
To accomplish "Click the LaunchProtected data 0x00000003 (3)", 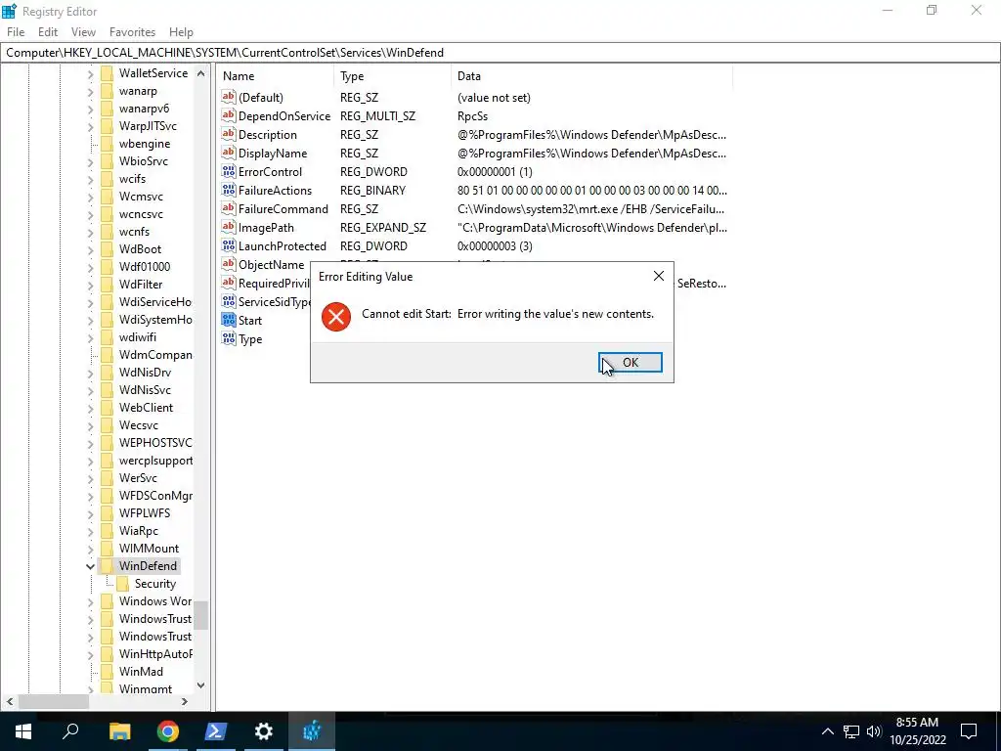I will click(x=495, y=245).
